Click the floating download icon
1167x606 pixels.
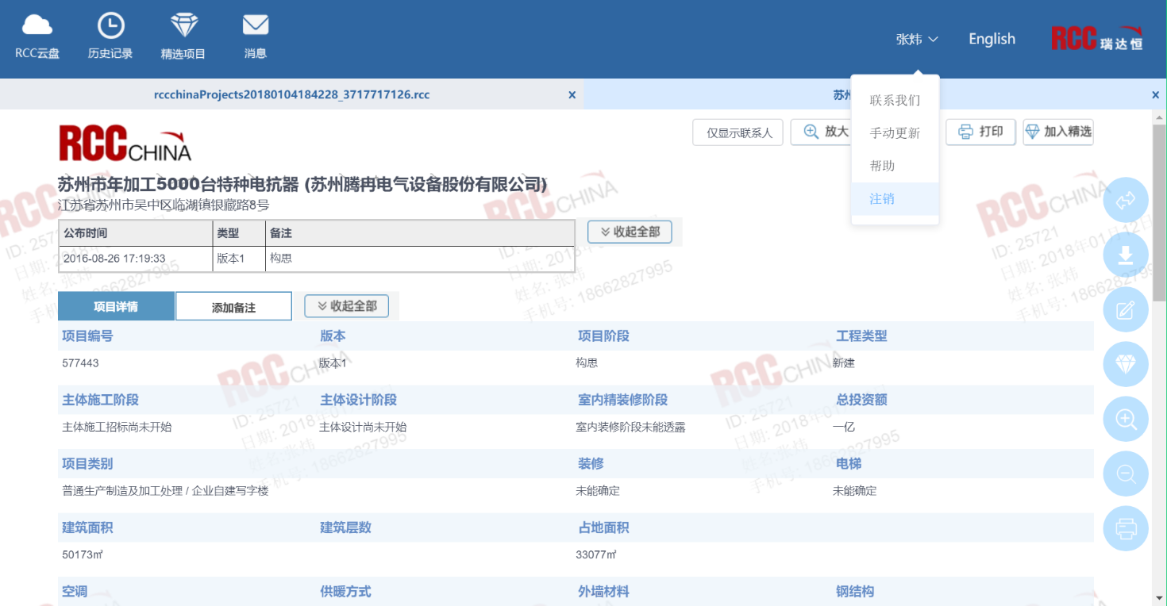click(1126, 255)
